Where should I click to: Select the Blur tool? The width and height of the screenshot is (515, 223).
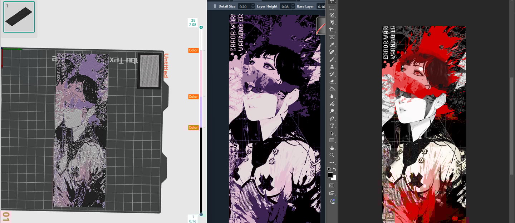click(x=332, y=96)
